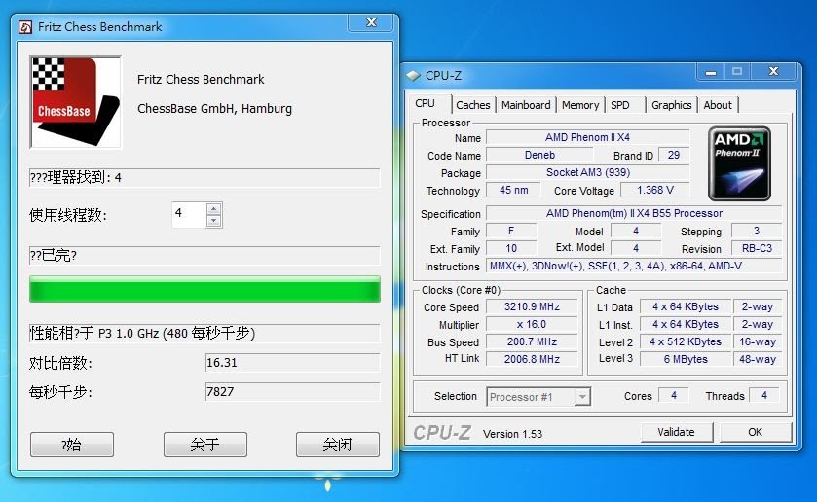This screenshot has width=817, height=502.
Task: Click the 45 nm technology value
Action: 514,190
